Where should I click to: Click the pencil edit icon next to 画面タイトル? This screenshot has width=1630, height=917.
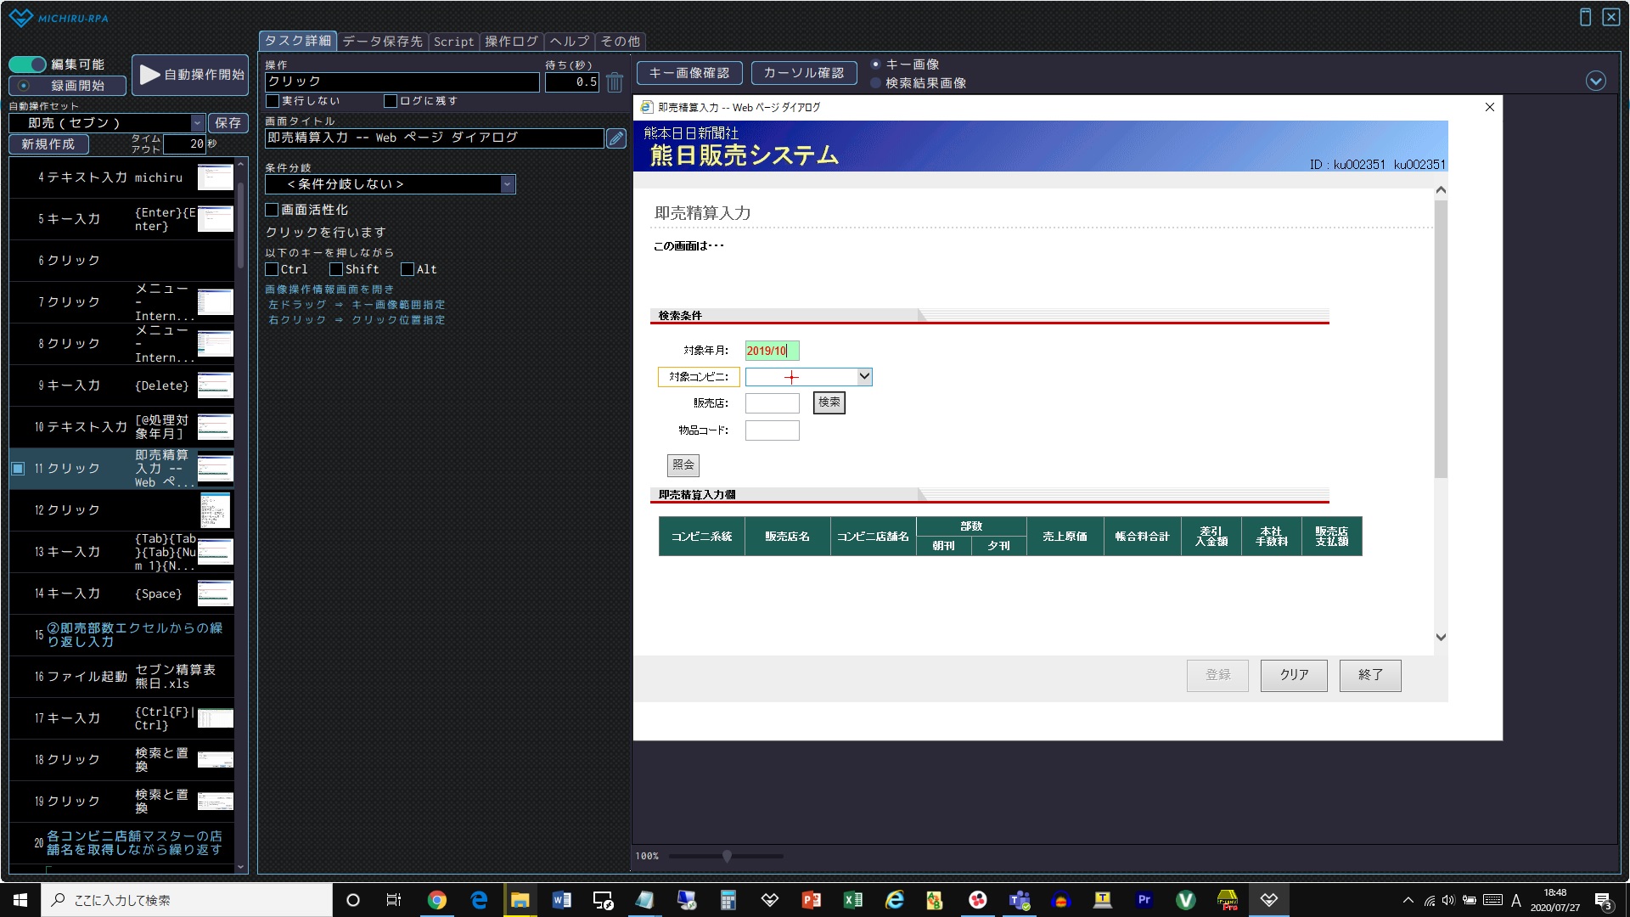click(616, 138)
